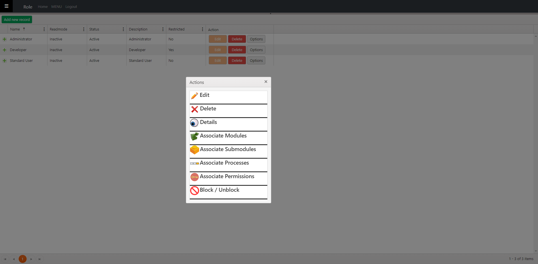
Task: Choose Associate Permissions action
Action: coord(229,178)
